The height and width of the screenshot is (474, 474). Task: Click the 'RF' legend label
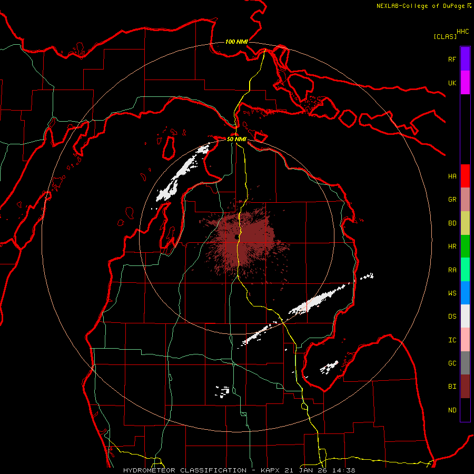click(x=452, y=60)
